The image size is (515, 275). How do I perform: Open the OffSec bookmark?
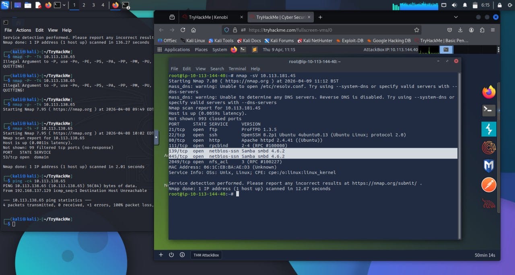coord(167,41)
